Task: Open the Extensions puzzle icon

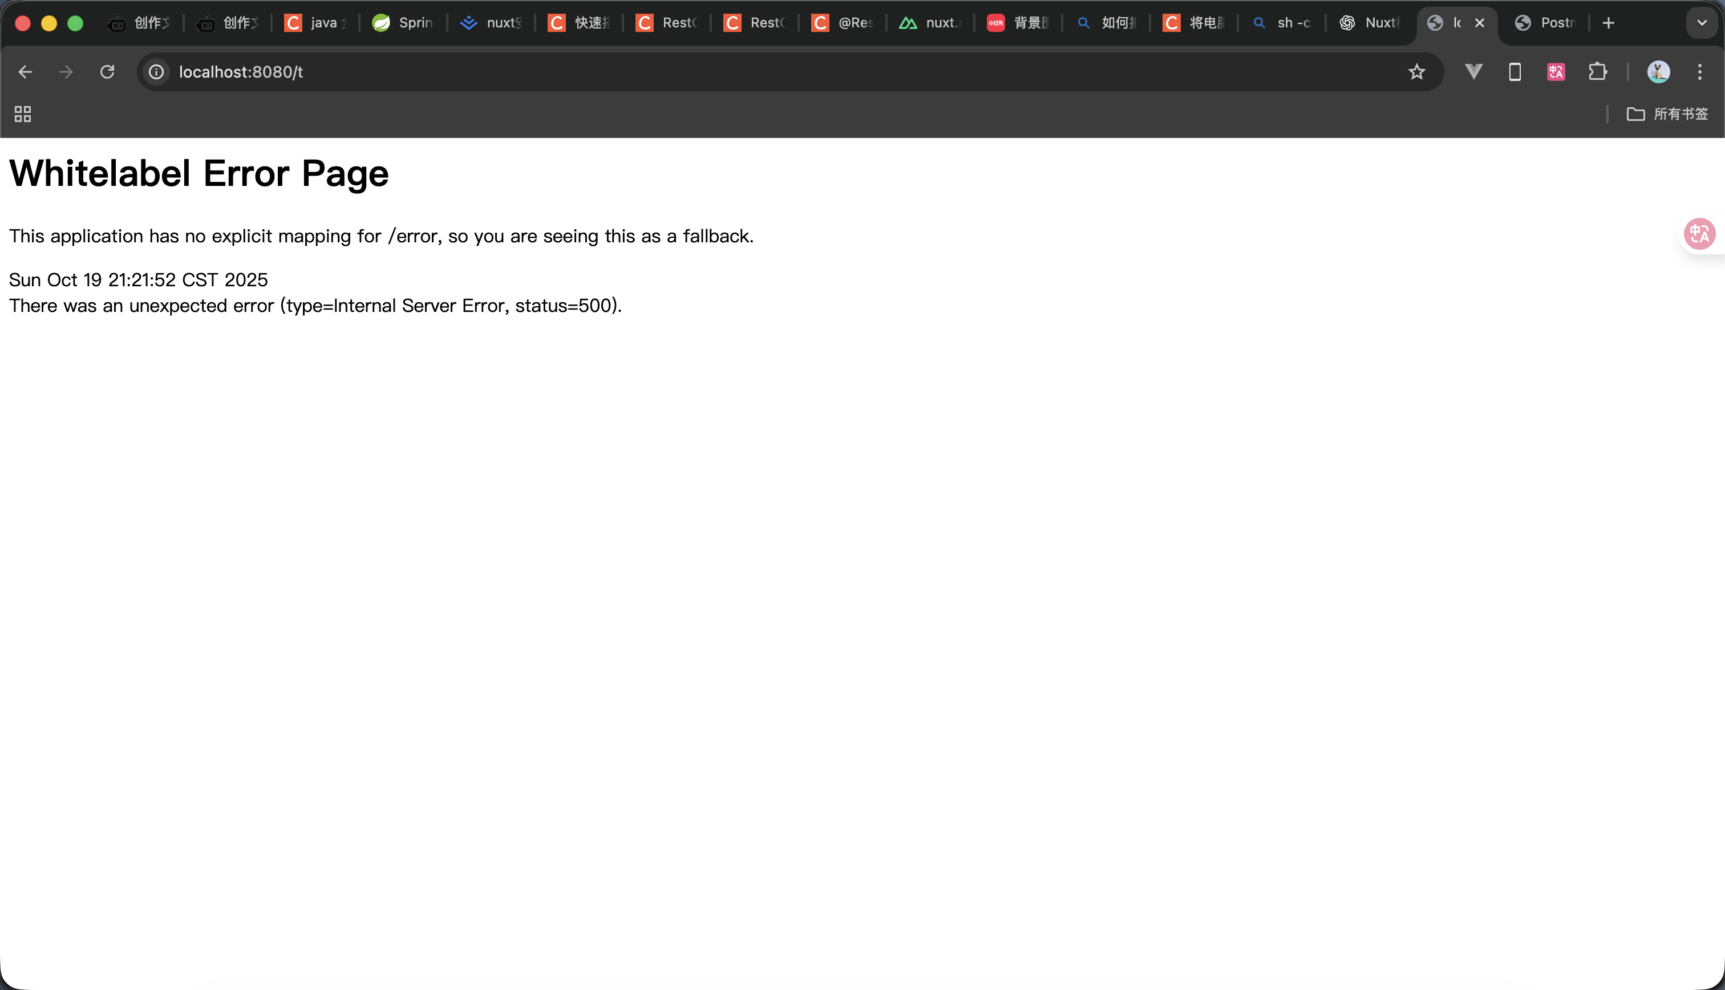Action: click(1597, 72)
